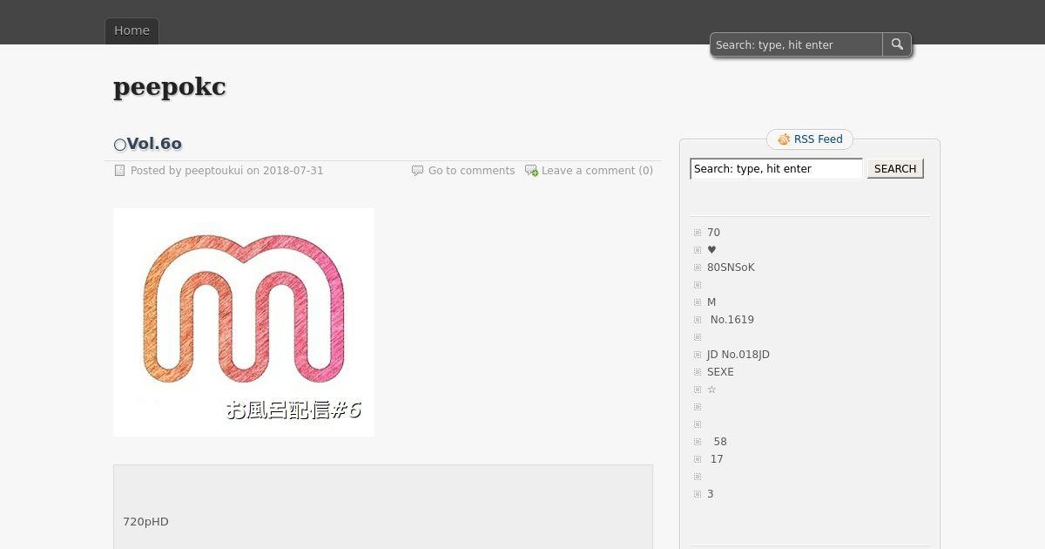This screenshot has width=1045, height=549.
Task: Click the Go to comments link
Action: click(471, 171)
